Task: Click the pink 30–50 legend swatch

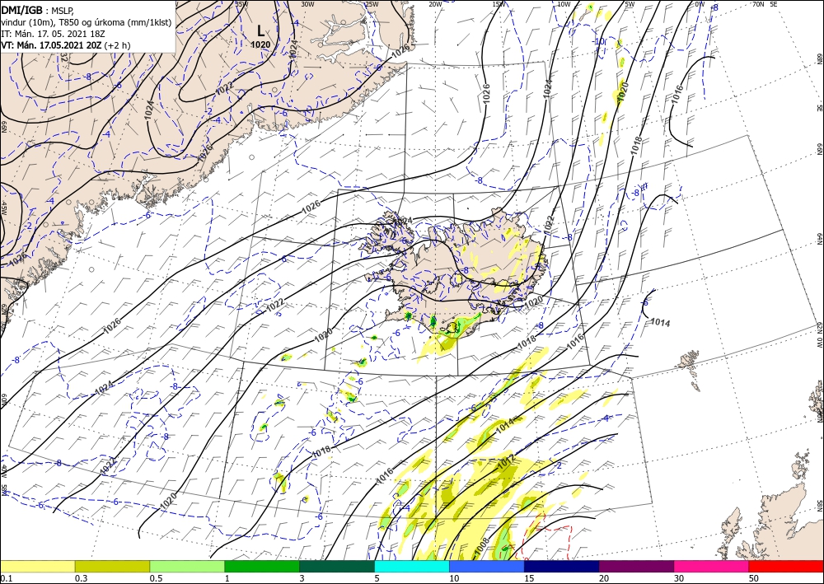Action: coord(712,566)
